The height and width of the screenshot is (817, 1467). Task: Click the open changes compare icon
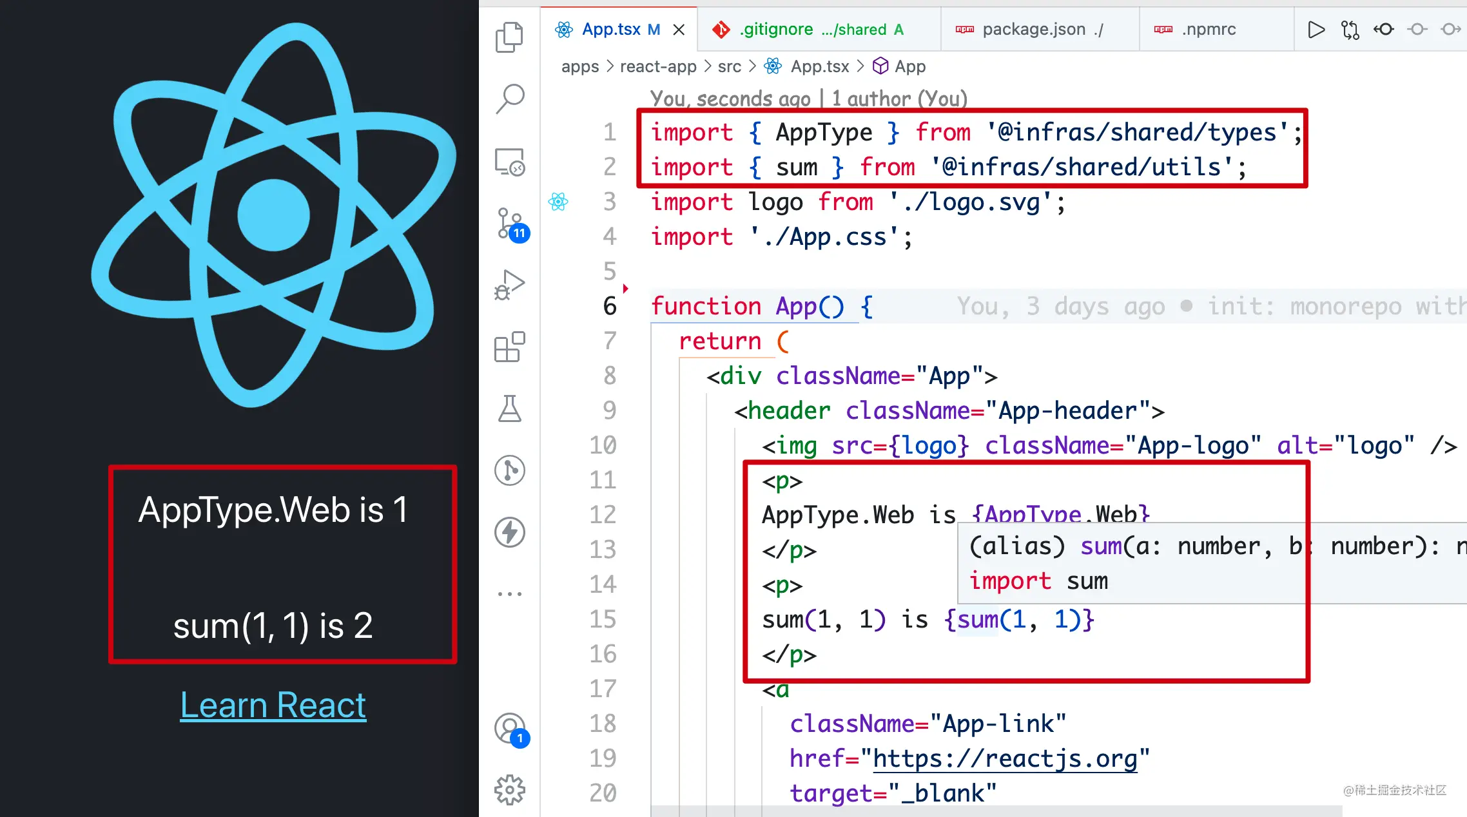click(1350, 30)
